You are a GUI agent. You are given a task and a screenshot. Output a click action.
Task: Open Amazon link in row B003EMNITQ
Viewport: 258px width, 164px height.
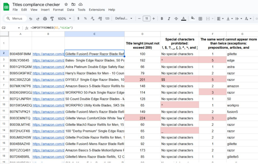48,118
